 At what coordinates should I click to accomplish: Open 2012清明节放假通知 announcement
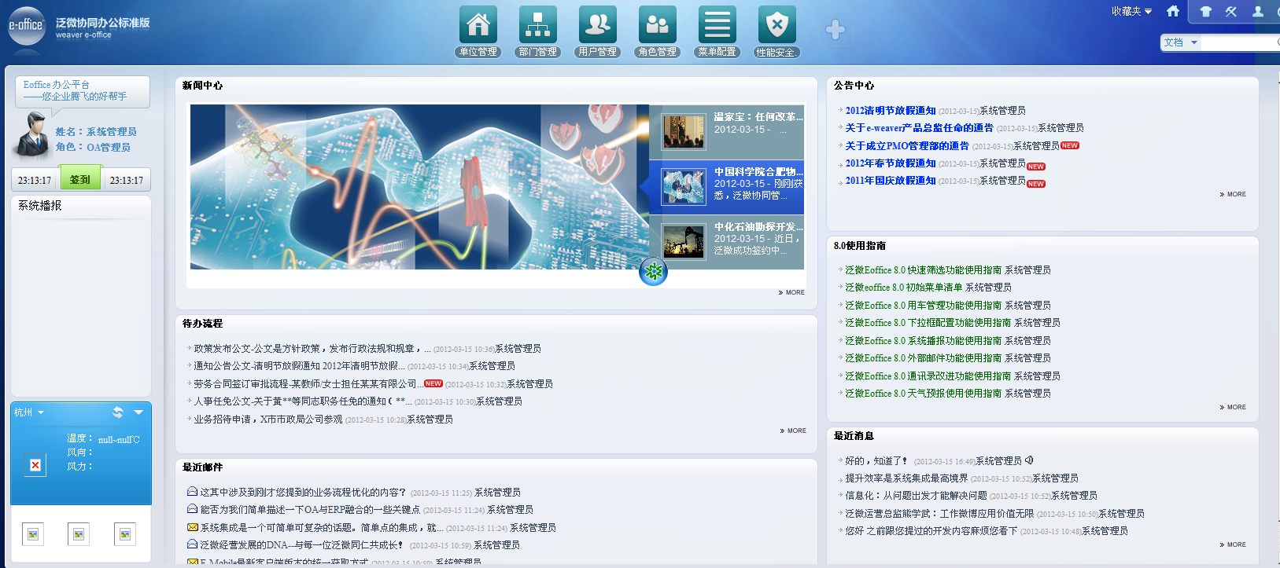point(891,111)
